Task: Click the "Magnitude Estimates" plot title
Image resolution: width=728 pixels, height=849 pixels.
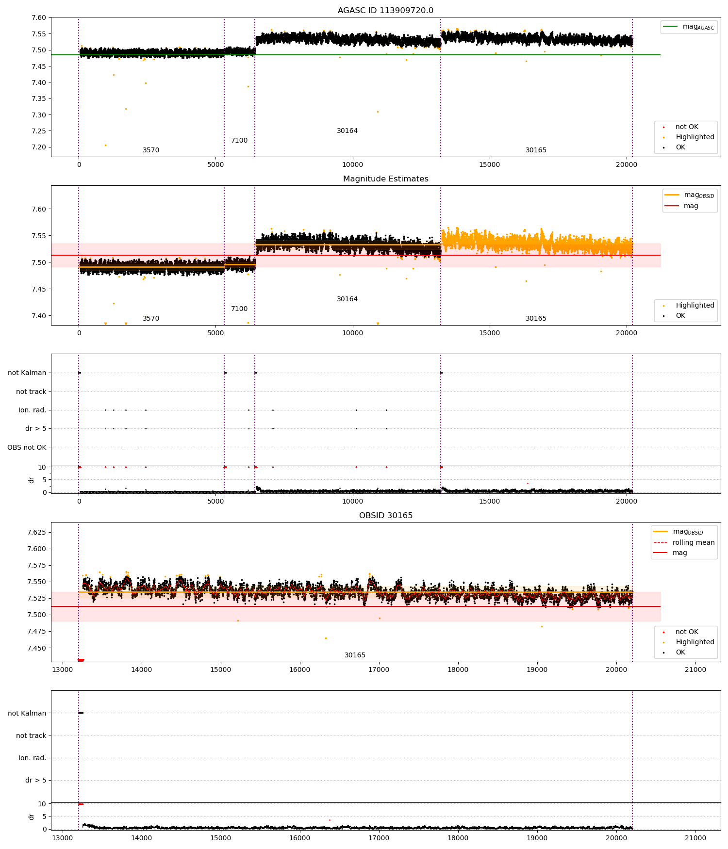Action: coord(385,179)
